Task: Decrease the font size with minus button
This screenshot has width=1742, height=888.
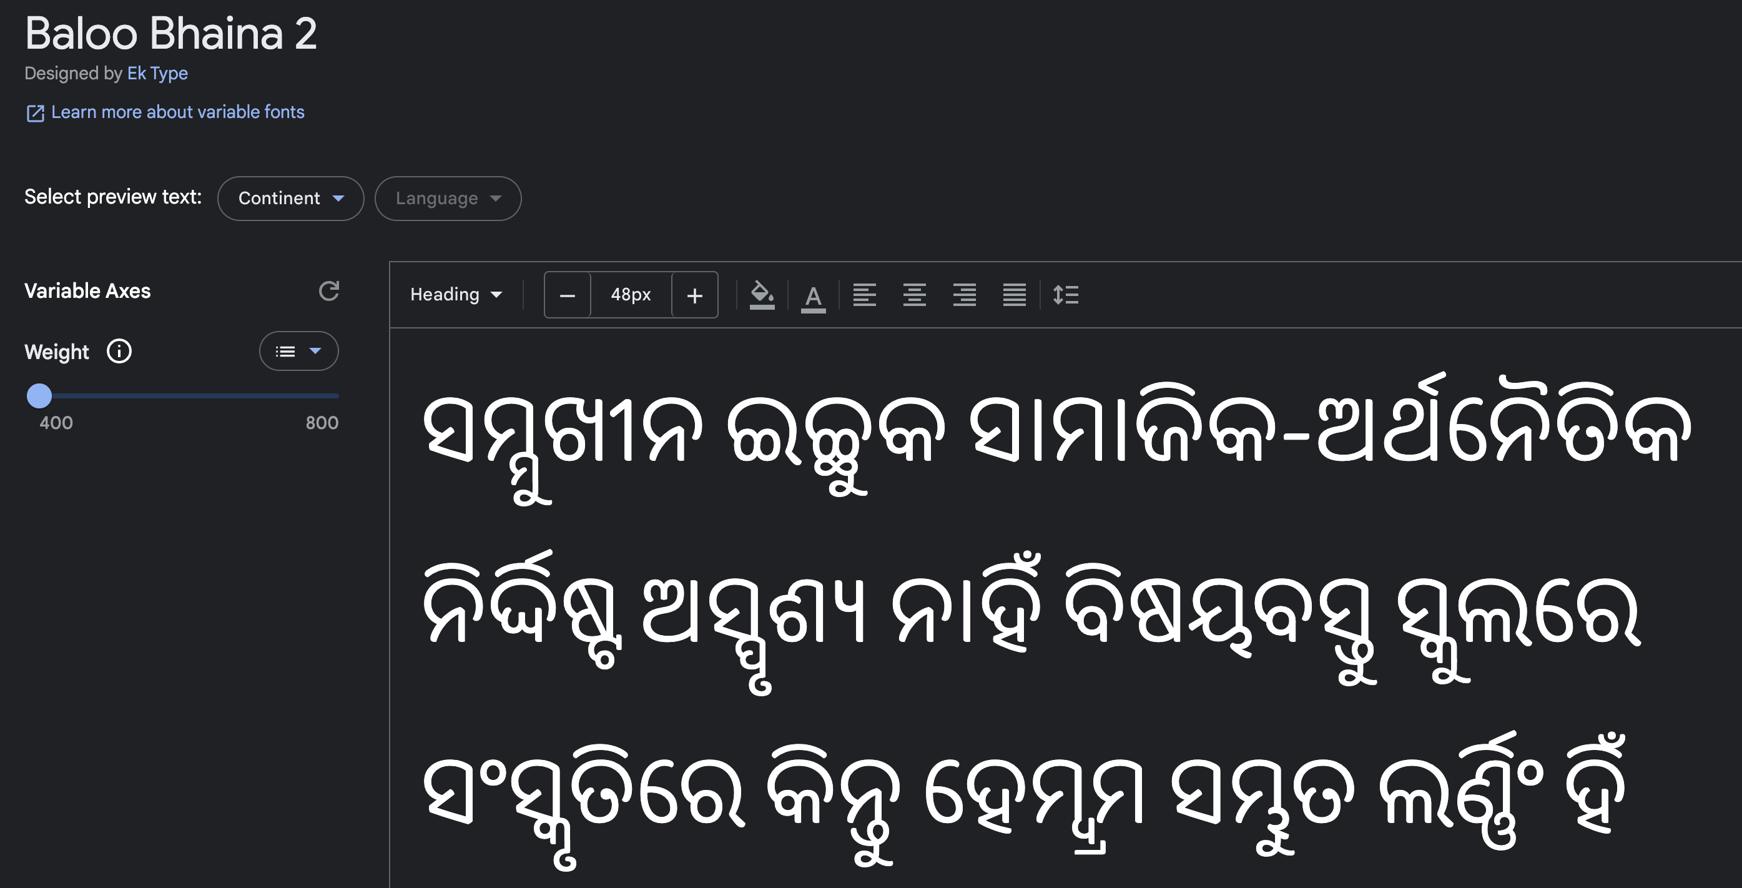Action: pos(568,294)
